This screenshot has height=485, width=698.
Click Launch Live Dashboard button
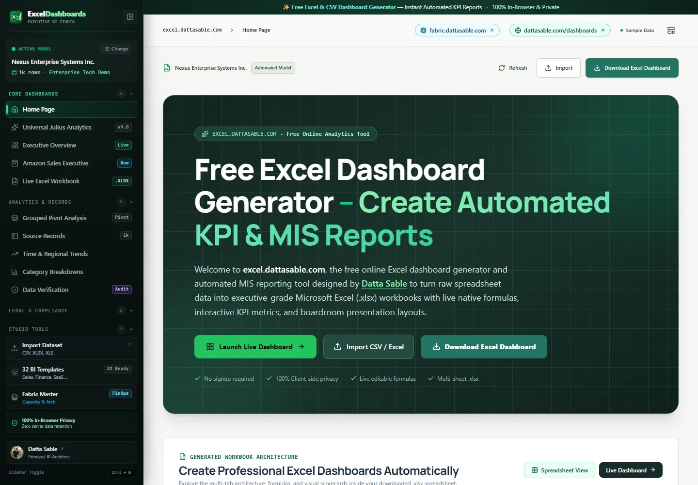[x=255, y=347]
